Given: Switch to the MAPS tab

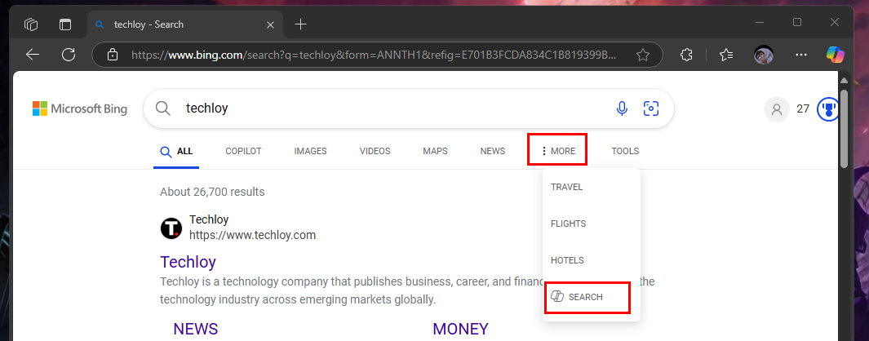Looking at the screenshot, I should [x=435, y=151].
